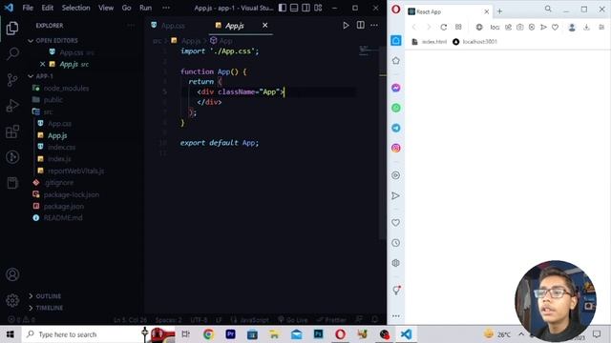Open Source Control view in VS Code

tap(12, 80)
